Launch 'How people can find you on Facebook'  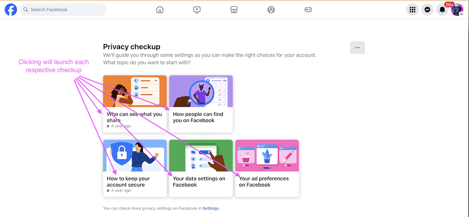[x=201, y=117]
